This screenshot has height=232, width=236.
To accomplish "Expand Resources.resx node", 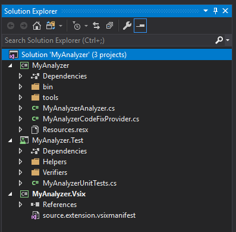I will pyautogui.click(x=20, y=130).
